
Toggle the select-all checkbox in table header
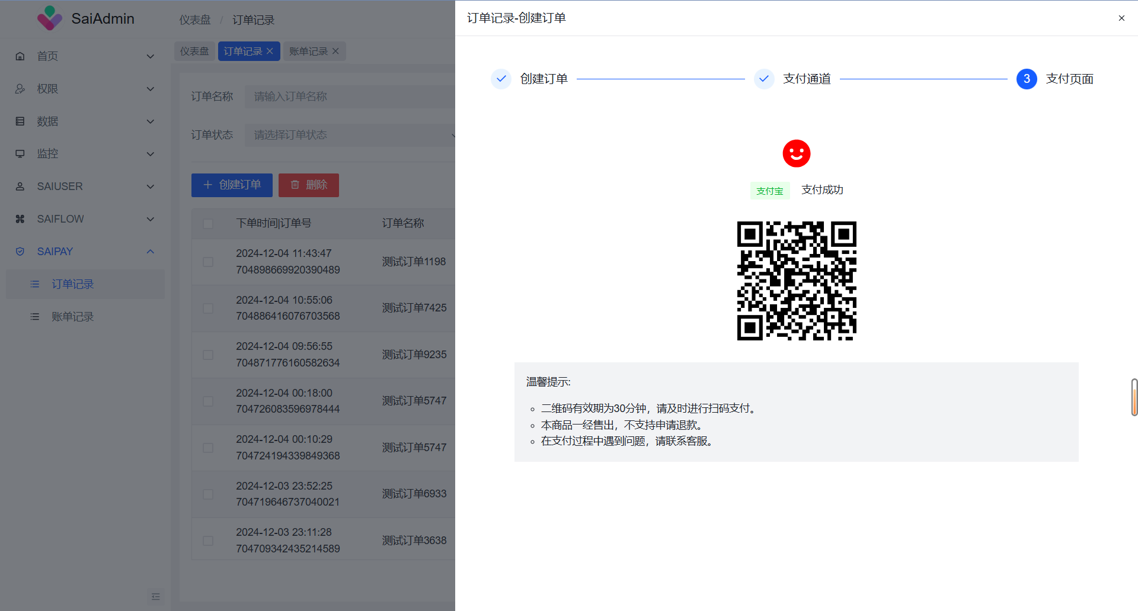click(x=208, y=224)
